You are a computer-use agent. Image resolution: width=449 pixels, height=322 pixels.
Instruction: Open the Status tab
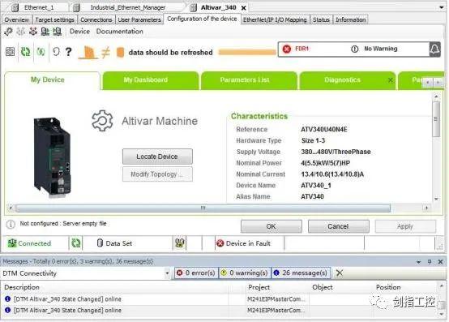click(x=321, y=19)
